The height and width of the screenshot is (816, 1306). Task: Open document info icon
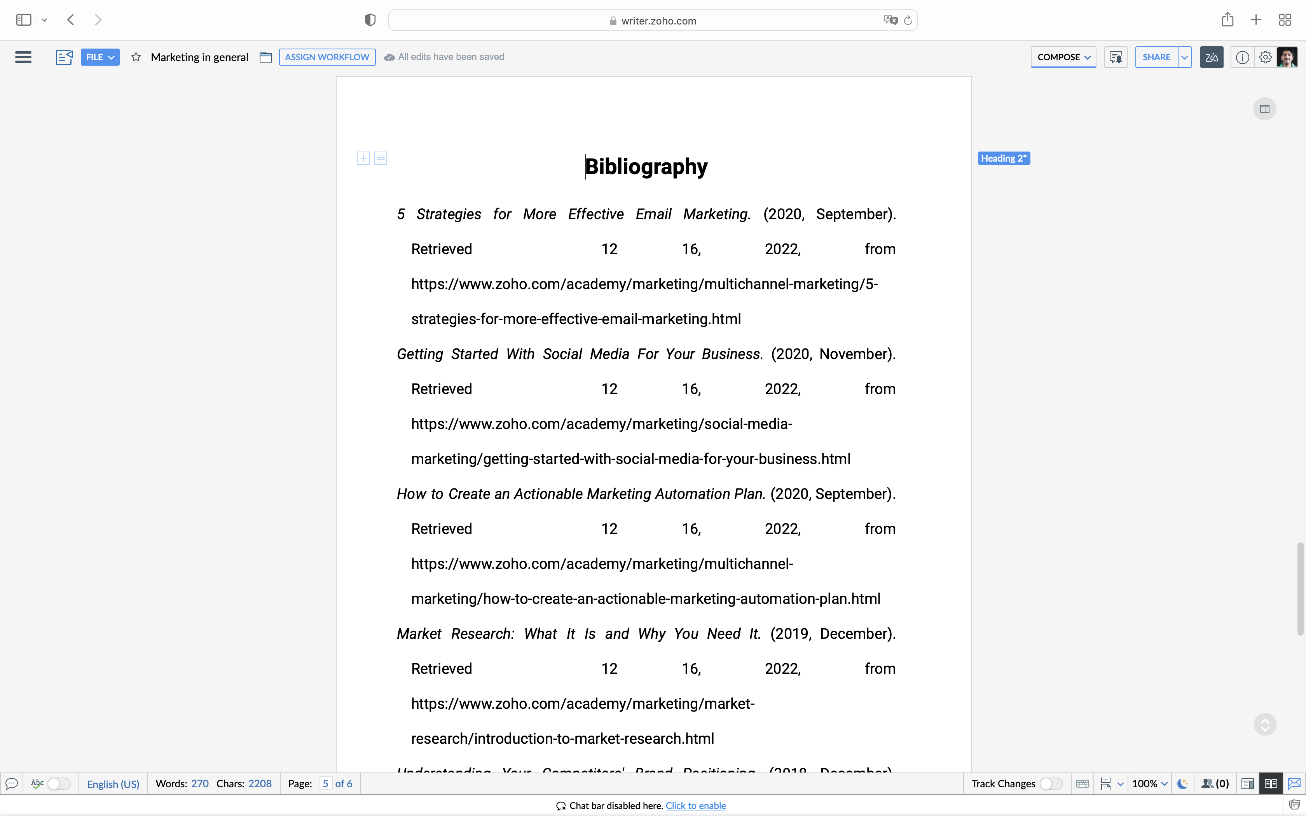1242,57
